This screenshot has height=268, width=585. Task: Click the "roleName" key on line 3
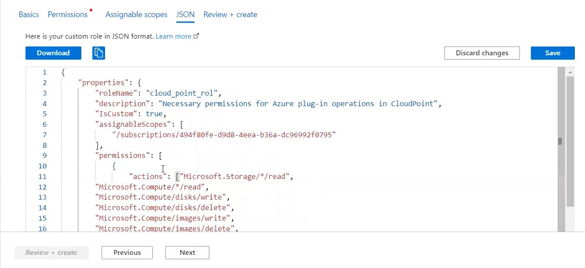[116, 93]
